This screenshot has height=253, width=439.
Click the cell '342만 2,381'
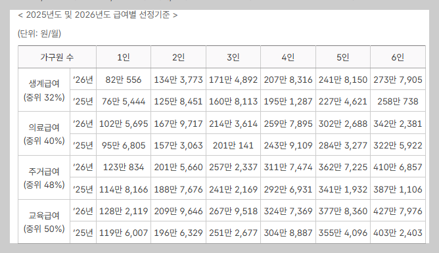coord(398,124)
